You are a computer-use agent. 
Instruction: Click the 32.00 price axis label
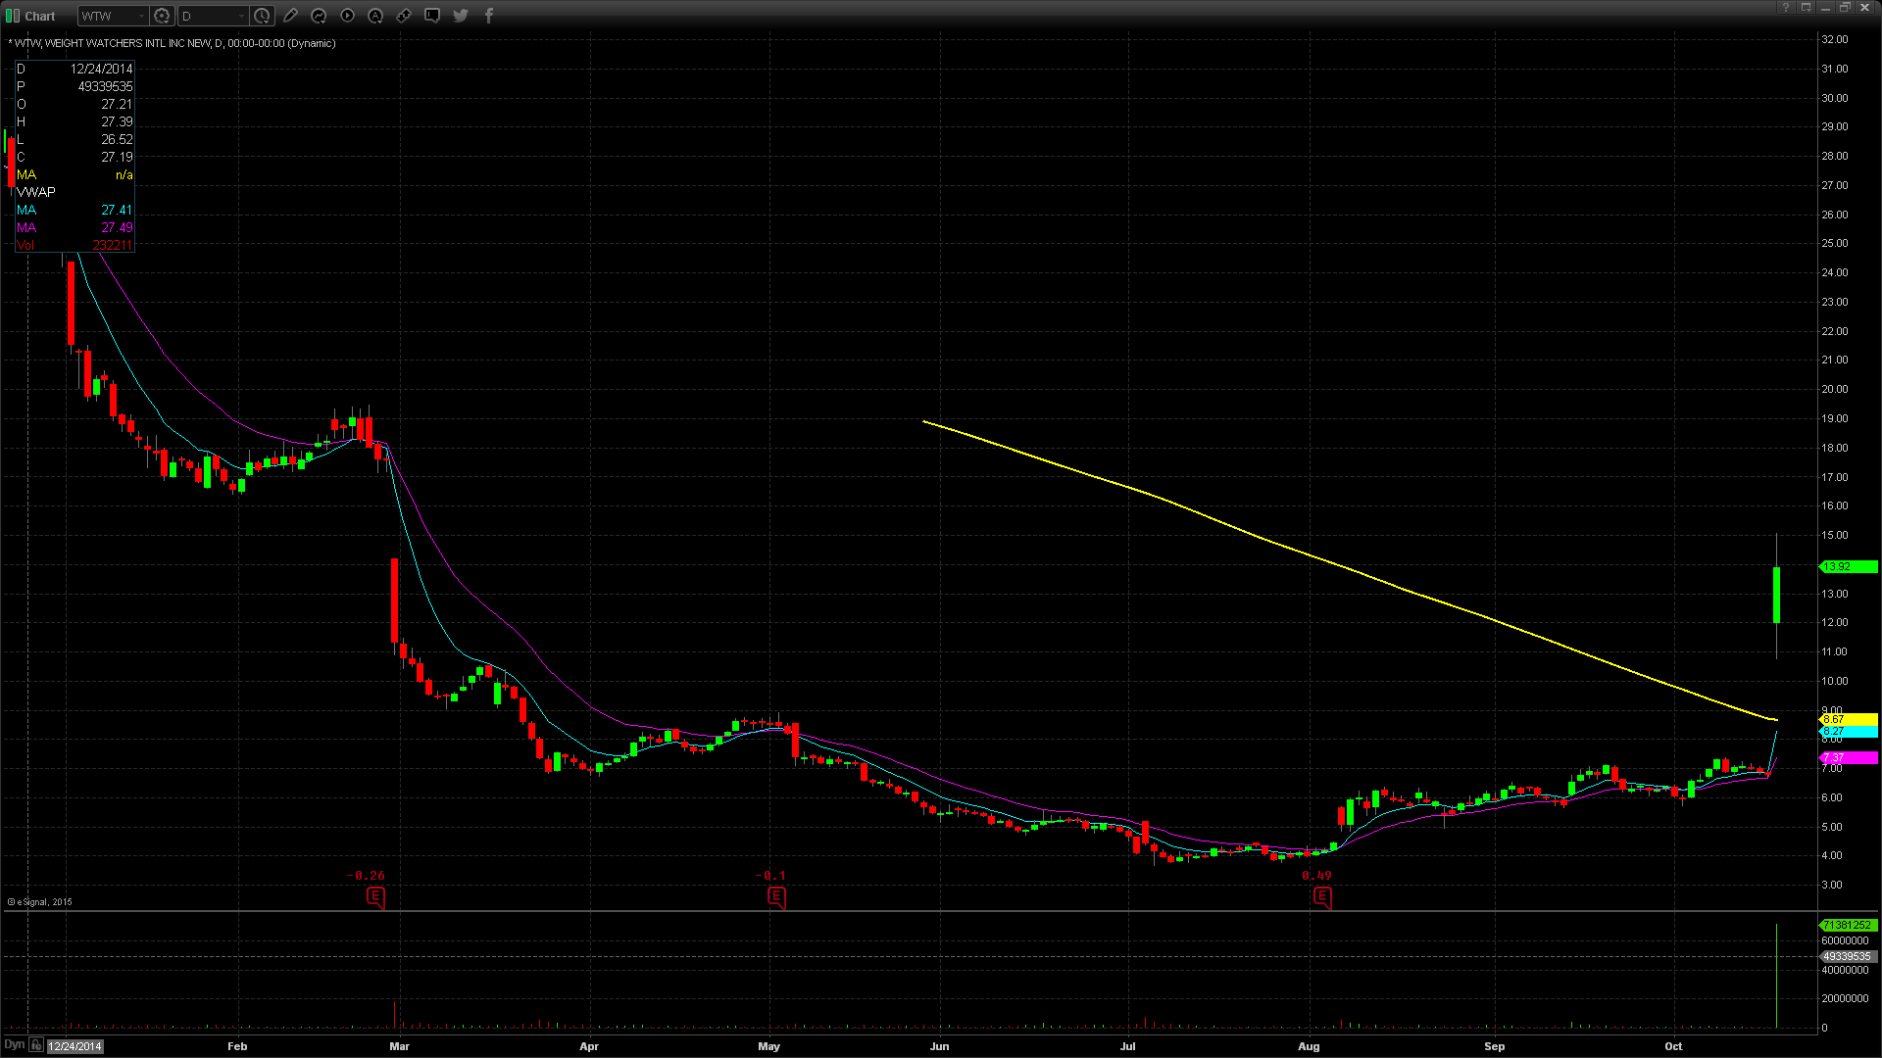coord(1834,39)
